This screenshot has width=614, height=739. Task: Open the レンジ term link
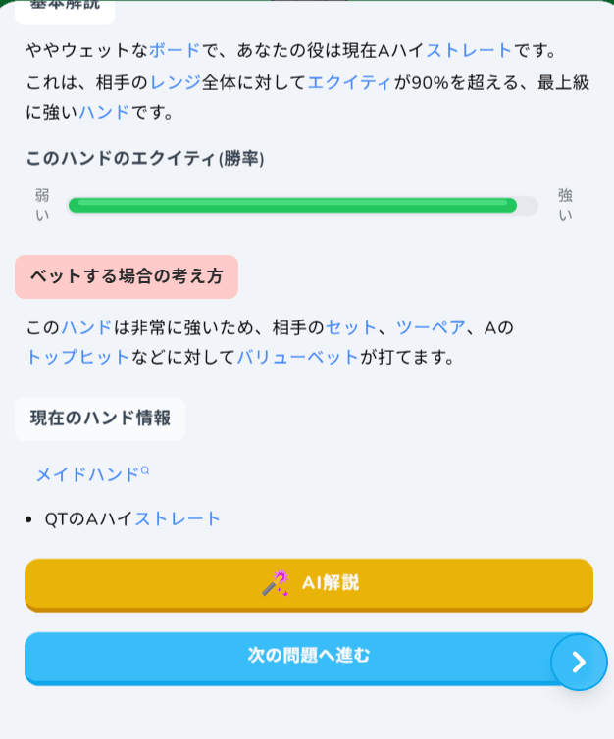coord(176,83)
